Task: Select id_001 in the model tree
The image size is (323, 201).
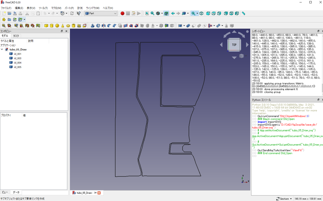Action: point(17,54)
